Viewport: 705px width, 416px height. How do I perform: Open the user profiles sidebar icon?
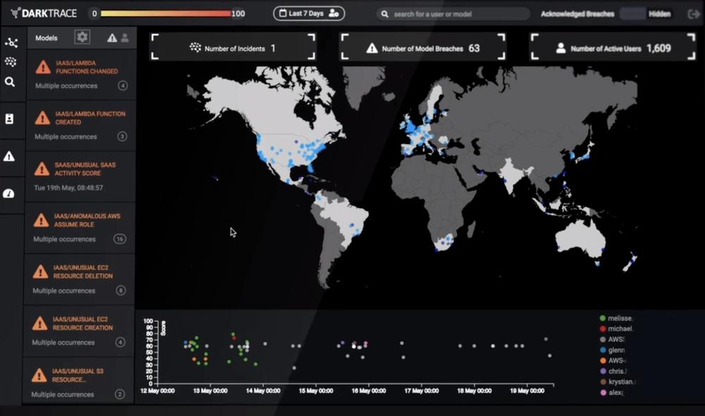9,118
